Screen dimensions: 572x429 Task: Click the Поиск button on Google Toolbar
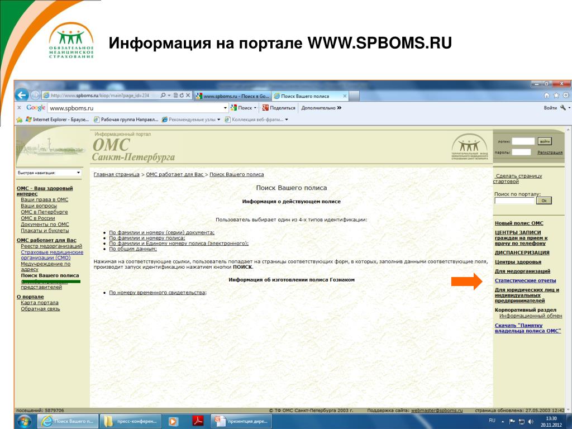[x=242, y=108]
